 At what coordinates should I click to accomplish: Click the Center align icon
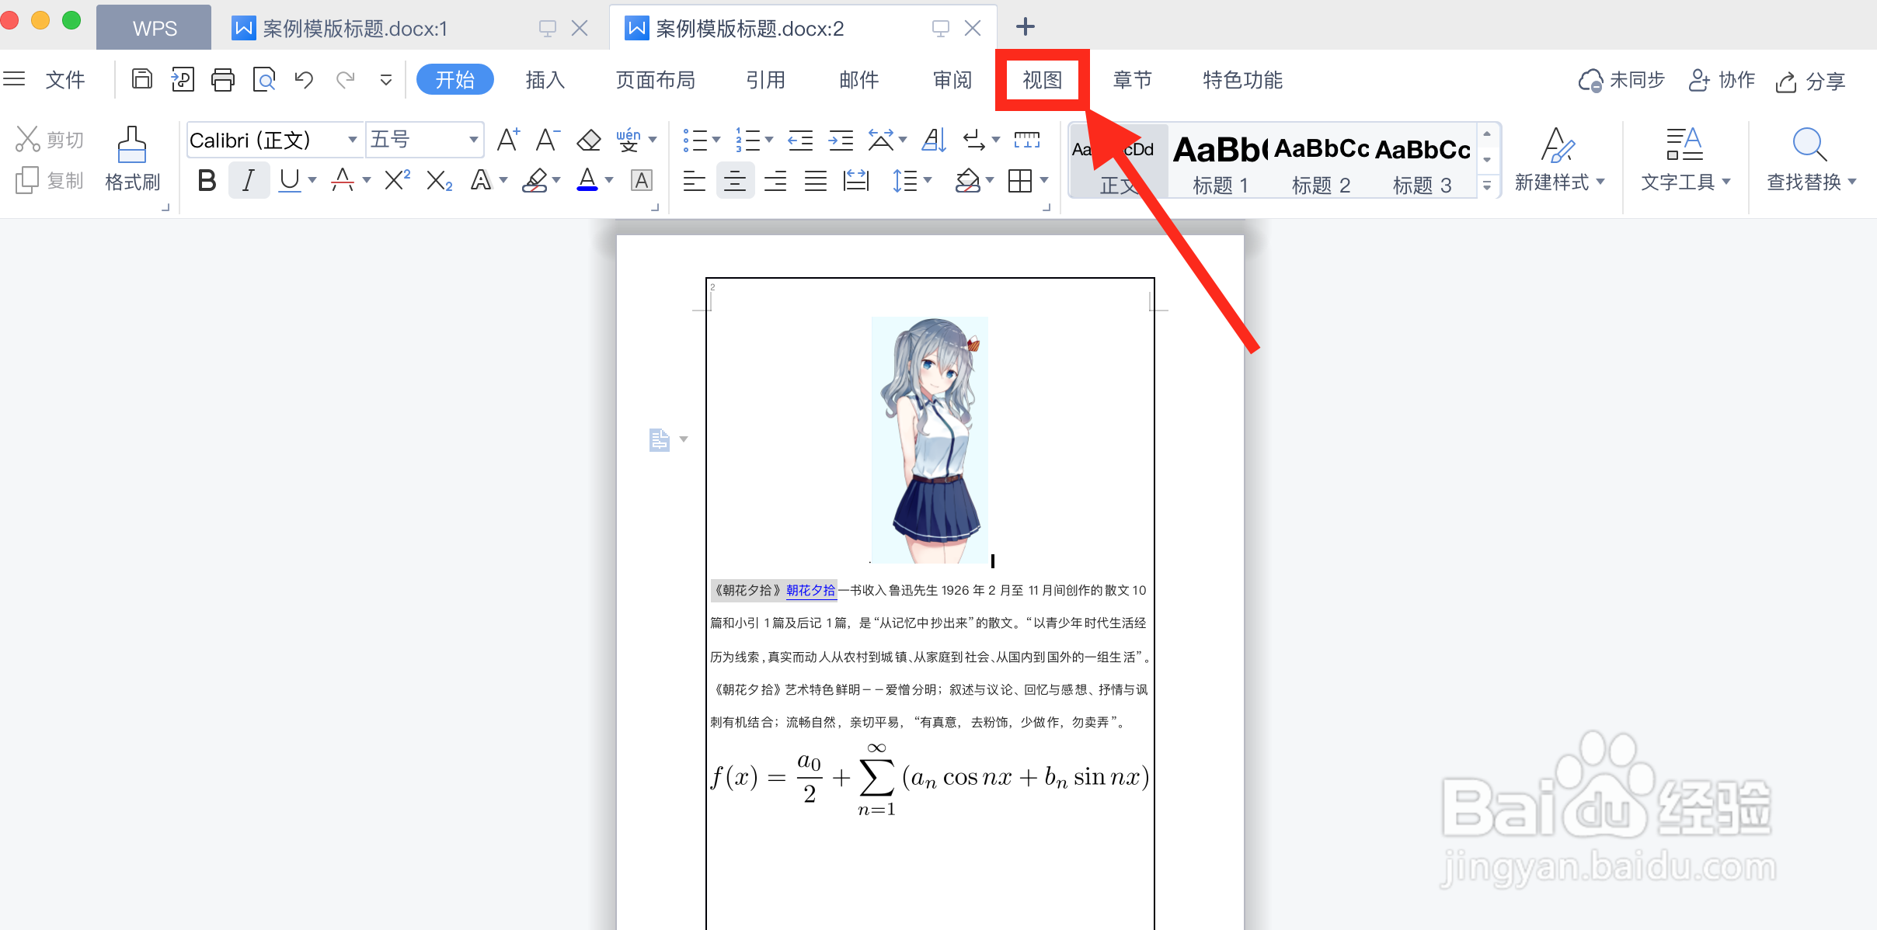[734, 181]
